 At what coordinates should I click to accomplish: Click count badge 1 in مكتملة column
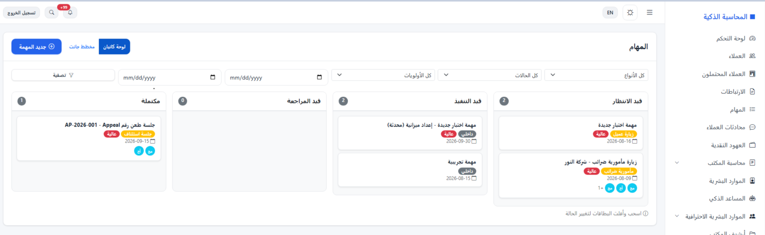(21, 101)
